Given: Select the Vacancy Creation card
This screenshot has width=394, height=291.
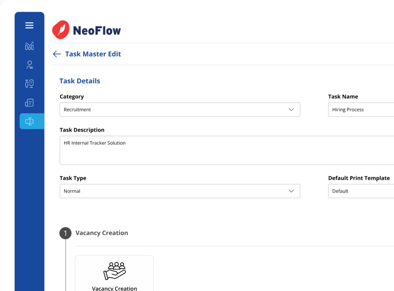Looking at the screenshot, I should pyautogui.click(x=114, y=273).
